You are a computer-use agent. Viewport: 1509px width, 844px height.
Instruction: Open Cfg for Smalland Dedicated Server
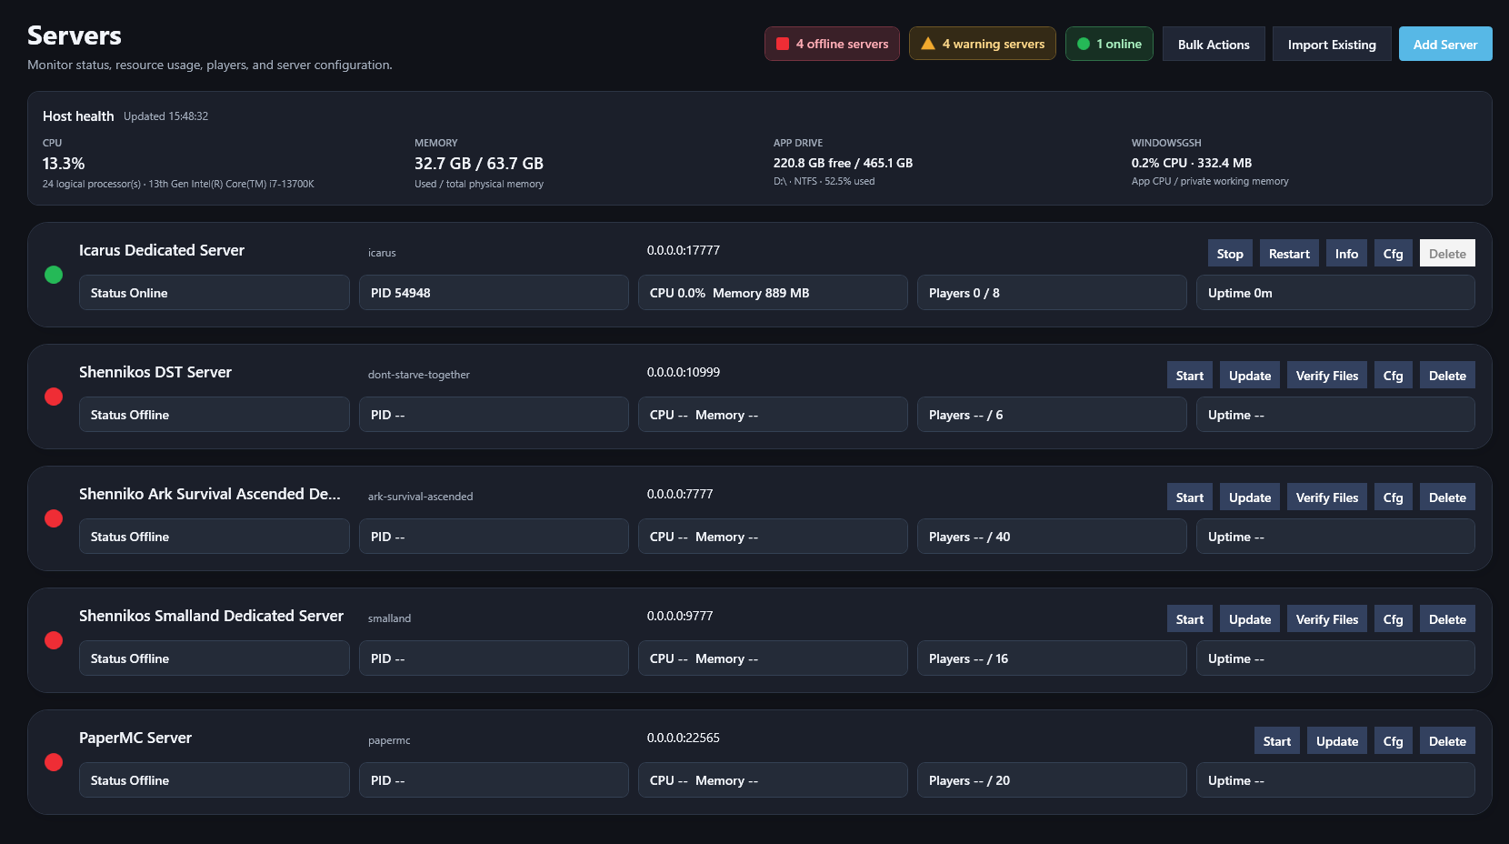(x=1393, y=619)
